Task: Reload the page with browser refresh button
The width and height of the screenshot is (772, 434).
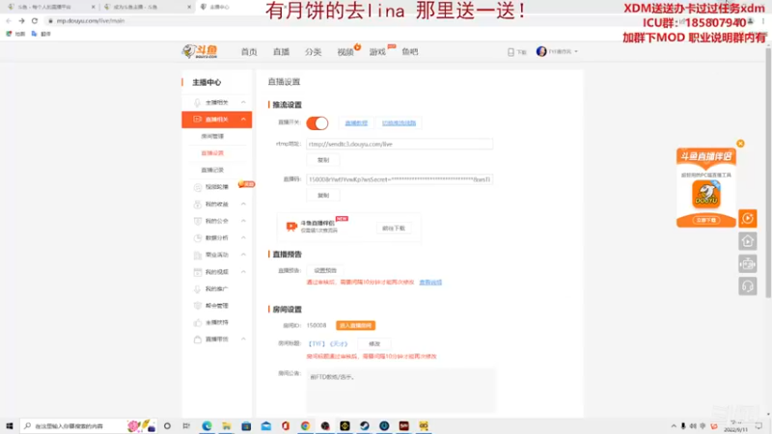Action: (35, 20)
